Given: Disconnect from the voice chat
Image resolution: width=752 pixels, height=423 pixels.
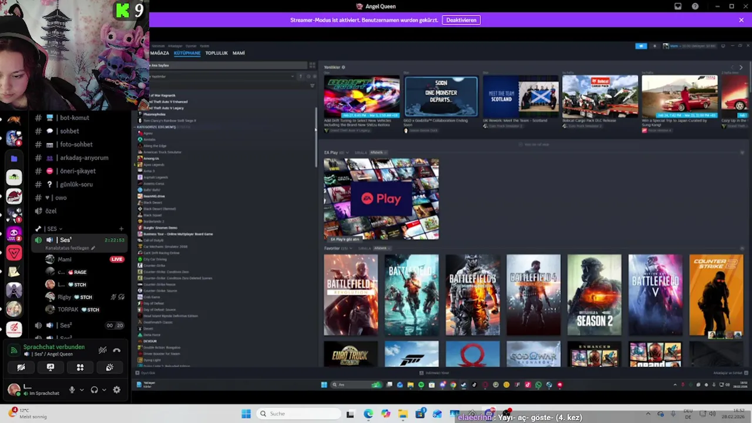Looking at the screenshot, I should pos(117,350).
